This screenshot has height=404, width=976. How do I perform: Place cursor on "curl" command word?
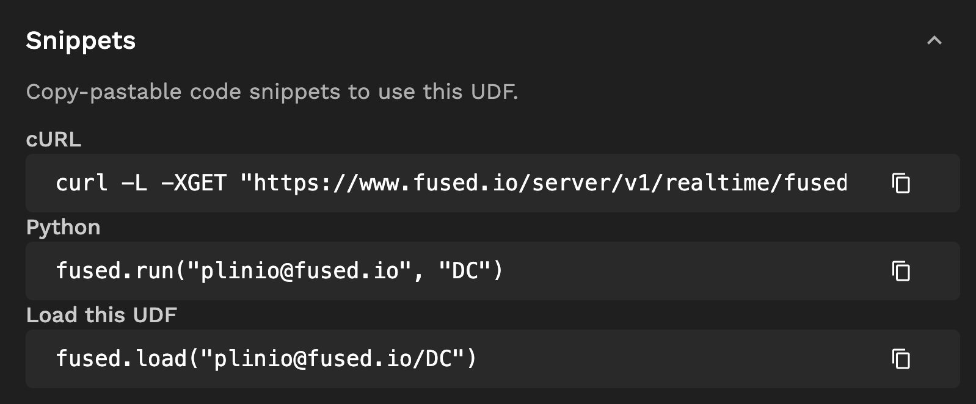(81, 183)
